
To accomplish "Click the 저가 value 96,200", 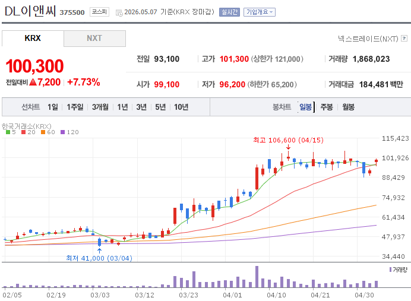I will click(232, 84).
